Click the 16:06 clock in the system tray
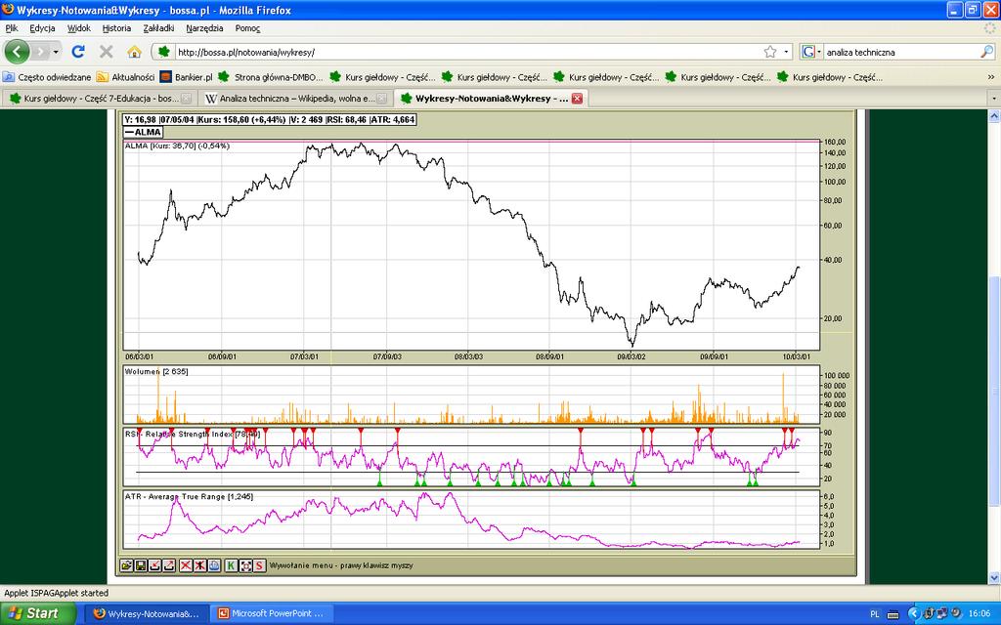The height and width of the screenshot is (625, 1001). [x=979, y=613]
